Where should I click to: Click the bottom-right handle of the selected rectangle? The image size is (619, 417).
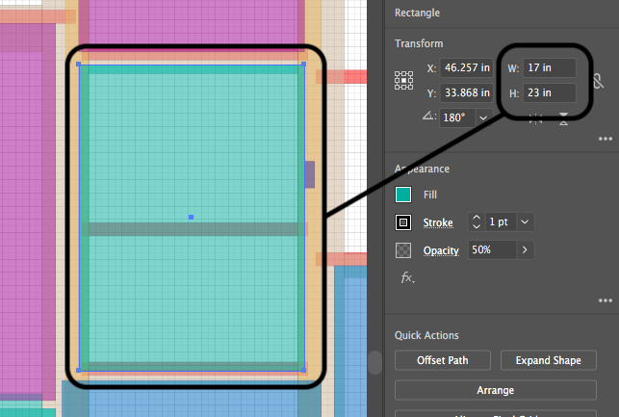(303, 370)
